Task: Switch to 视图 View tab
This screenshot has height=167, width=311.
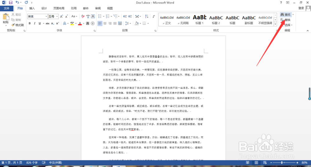Action: tap(110, 8)
